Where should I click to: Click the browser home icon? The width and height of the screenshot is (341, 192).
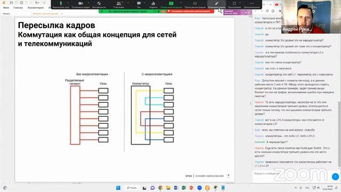[273, 11]
